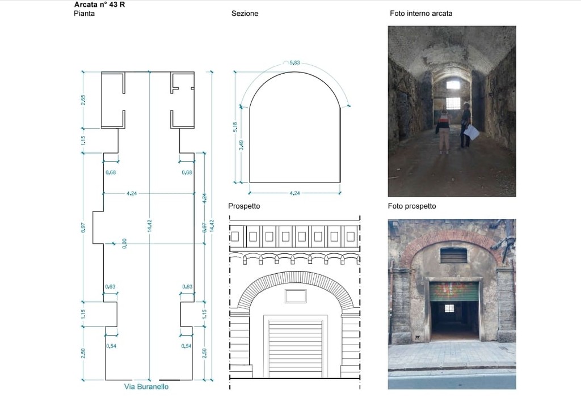Click the right-hand '0.54' dimension
Screen dimensions: 581x407
click(x=186, y=346)
